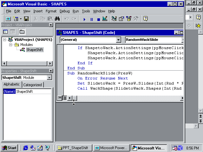Switch to Microsoft PowerPoint taskbar button
The height and width of the screenshot is (152, 203).
click(111, 148)
